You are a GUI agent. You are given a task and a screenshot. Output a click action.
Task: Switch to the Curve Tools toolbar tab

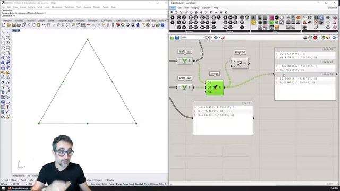click(107, 21)
